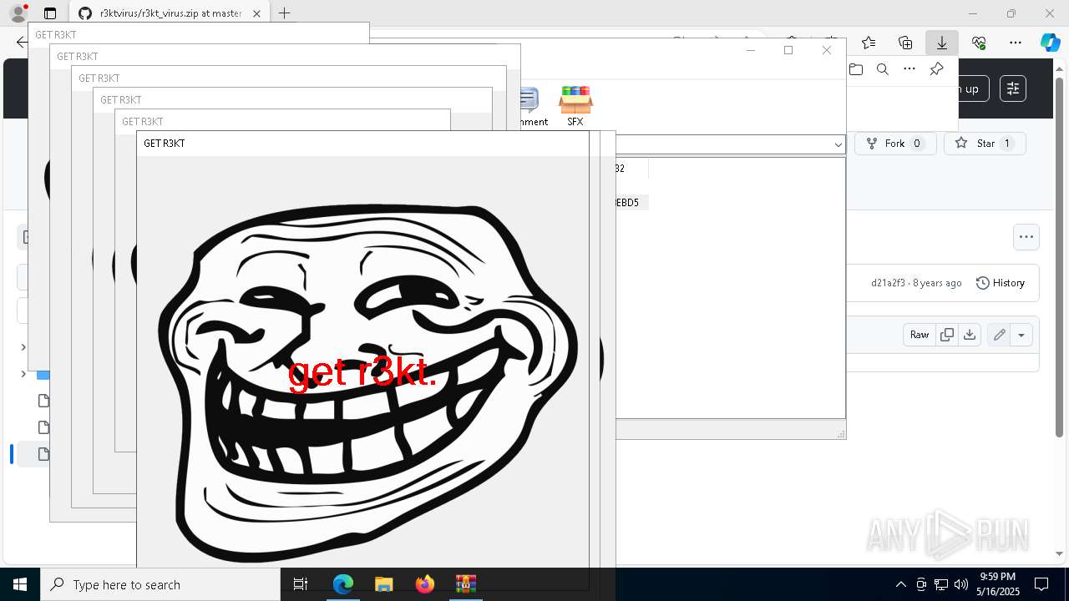1069x601 pixels.
Task: Copy raw file with the copy icon
Action: (947, 335)
